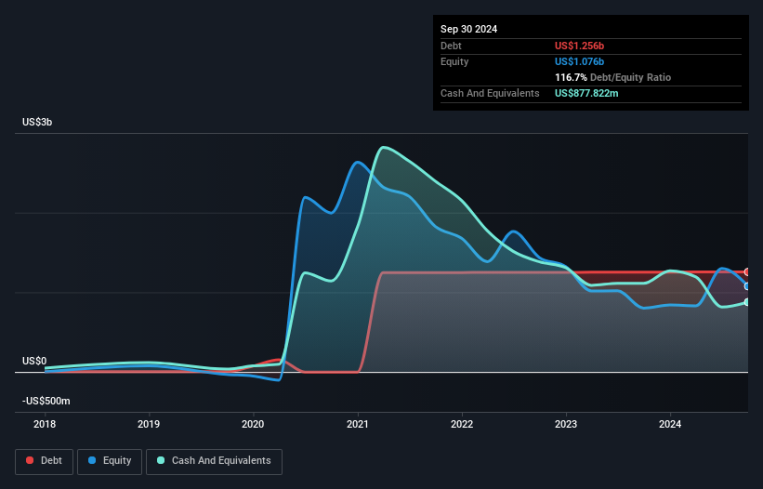Click the US$1.256b debt value
763x489 pixels.
579,46
